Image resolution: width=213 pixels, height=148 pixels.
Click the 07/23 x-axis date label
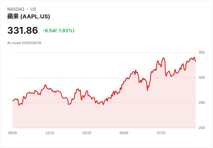[x=161, y=133]
